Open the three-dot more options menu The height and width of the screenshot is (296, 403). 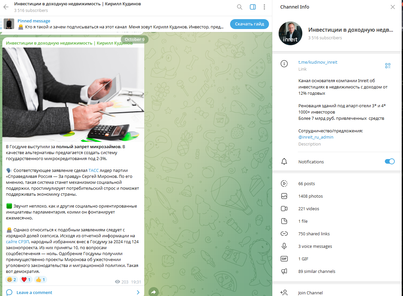(x=265, y=7)
